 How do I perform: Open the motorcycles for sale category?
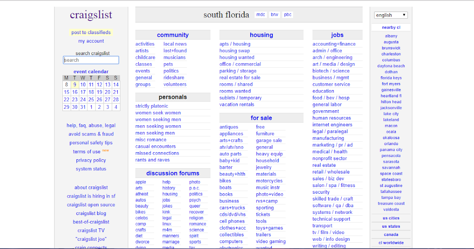(x=269, y=181)
